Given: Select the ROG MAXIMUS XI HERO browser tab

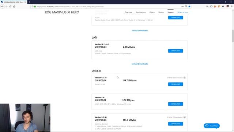Looking at the screenshot, I should pyautogui.click(x=14, y=2).
